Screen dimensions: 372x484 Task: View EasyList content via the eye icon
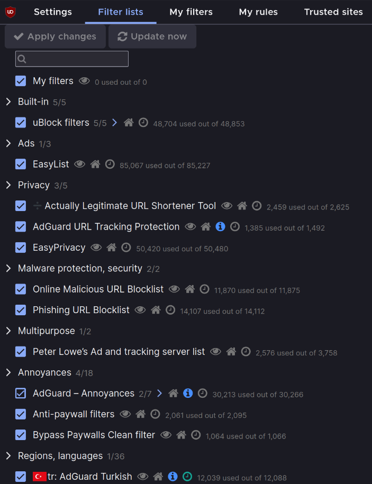(x=80, y=164)
